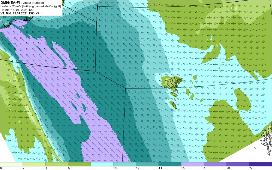Click the legend tick label '6'
The height and width of the screenshot is (170, 272).
69,168
